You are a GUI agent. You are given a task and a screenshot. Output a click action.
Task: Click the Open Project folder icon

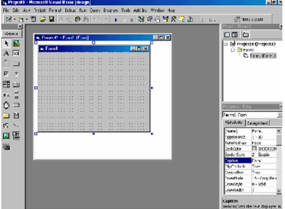(43, 19)
